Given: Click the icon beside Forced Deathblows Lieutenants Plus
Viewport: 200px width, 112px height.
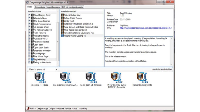Looking at the screenshot, I should tap(62, 33).
